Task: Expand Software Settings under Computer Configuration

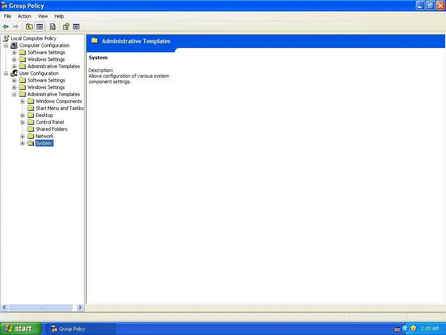Action: click(14, 52)
